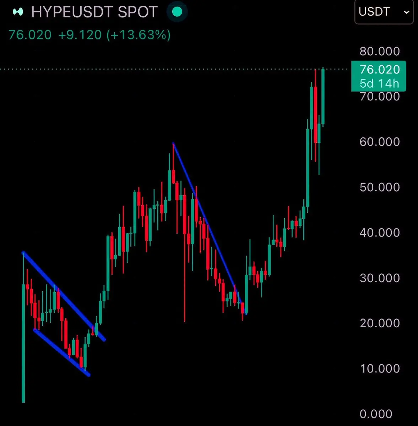Viewport: 418px width, 426px height.
Task: Click the (+13.63%) percent change text
Action: coord(139,35)
